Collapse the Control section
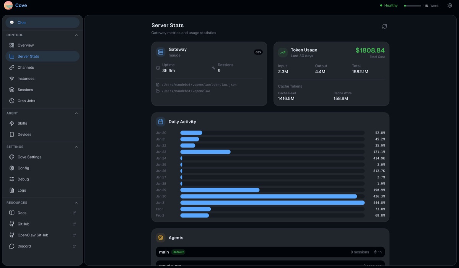 [x=76, y=35]
